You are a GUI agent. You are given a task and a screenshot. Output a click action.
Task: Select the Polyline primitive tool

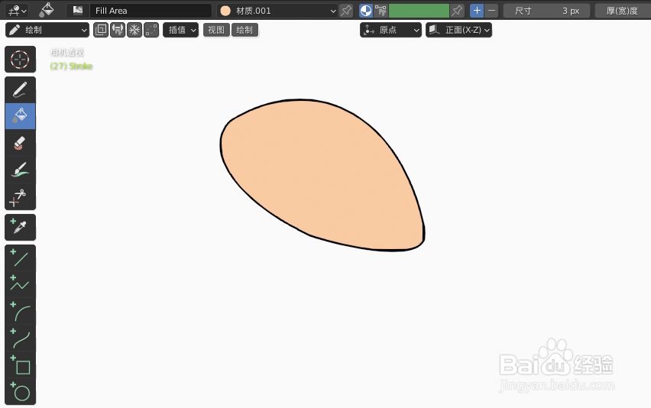[20, 284]
